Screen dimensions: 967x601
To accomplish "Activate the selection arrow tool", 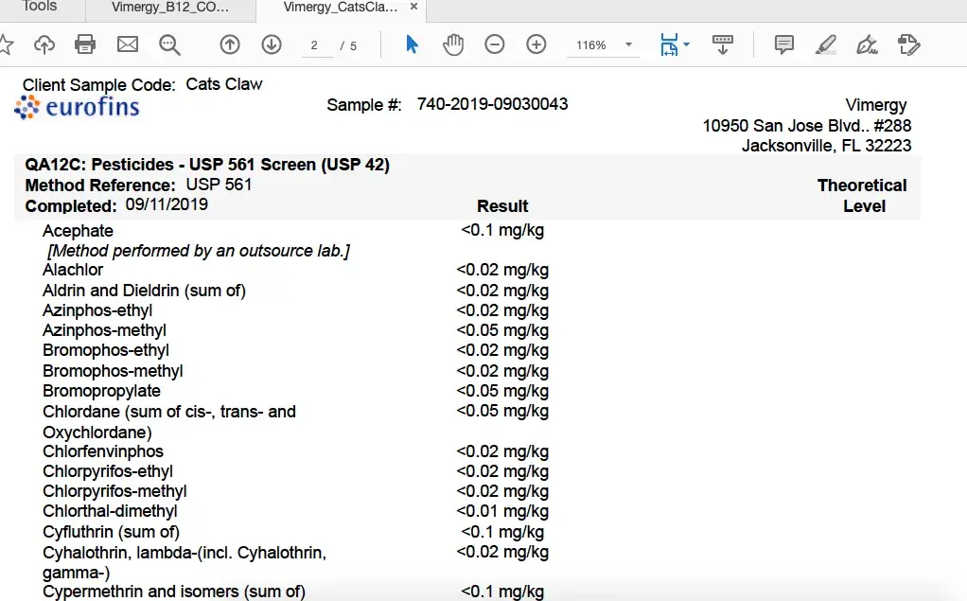I will tap(412, 44).
